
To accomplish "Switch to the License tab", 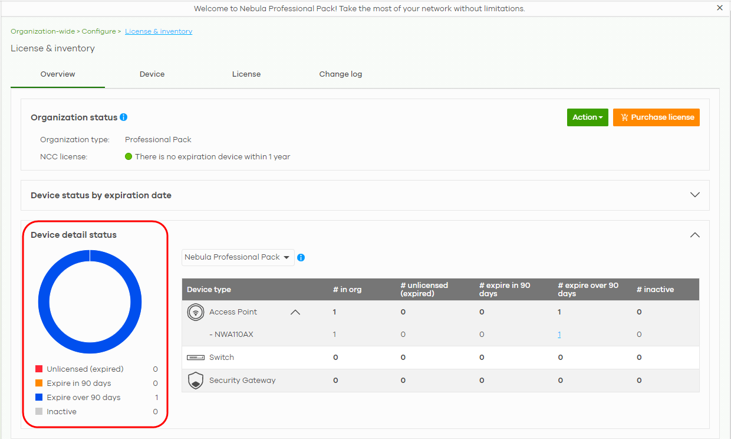I will (246, 74).
